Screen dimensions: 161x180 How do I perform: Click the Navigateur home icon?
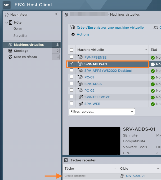[7, 15]
